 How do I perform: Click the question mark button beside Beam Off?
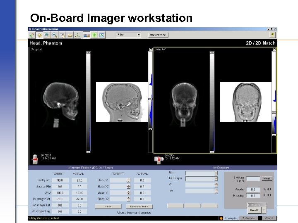[264, 210]
